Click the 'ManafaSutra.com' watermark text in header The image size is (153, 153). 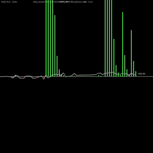coord(78,2)
